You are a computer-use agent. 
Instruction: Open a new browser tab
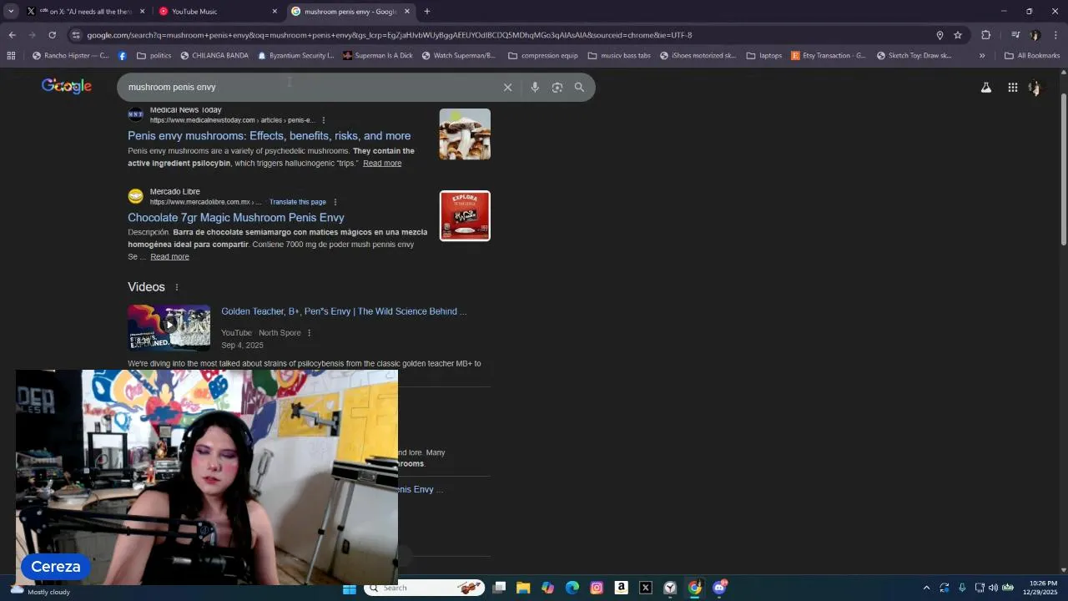pos(426,12)
